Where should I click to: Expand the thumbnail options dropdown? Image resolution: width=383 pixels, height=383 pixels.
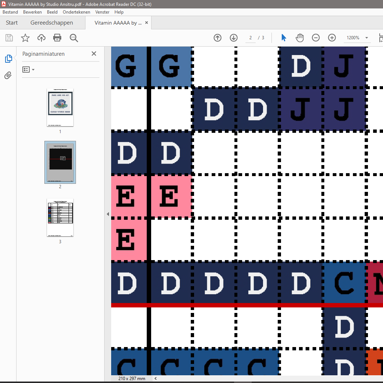pos(28,70)
